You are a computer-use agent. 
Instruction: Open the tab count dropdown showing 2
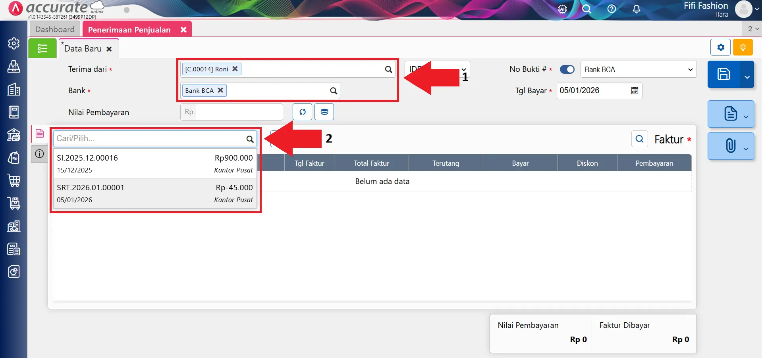(753, 29)
